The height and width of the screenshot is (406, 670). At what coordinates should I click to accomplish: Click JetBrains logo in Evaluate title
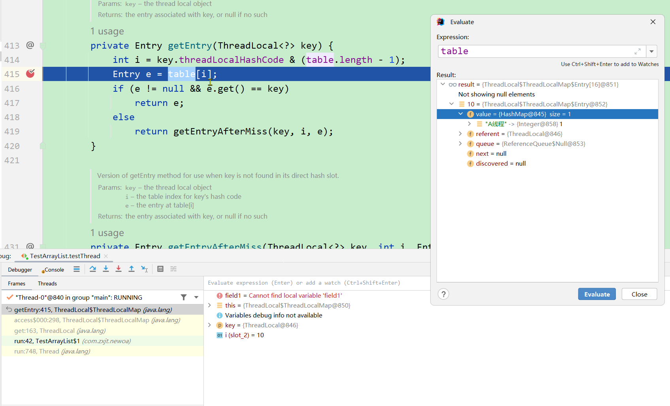[x=441, y=22]
